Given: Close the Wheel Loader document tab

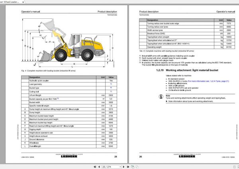Looking at the screenshot, I should click(x=23, y=2).
